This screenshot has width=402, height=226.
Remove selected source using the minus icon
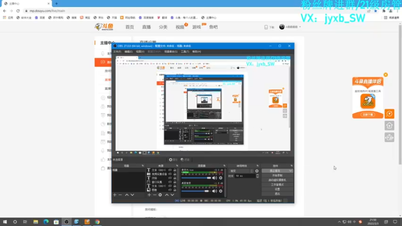155,195
